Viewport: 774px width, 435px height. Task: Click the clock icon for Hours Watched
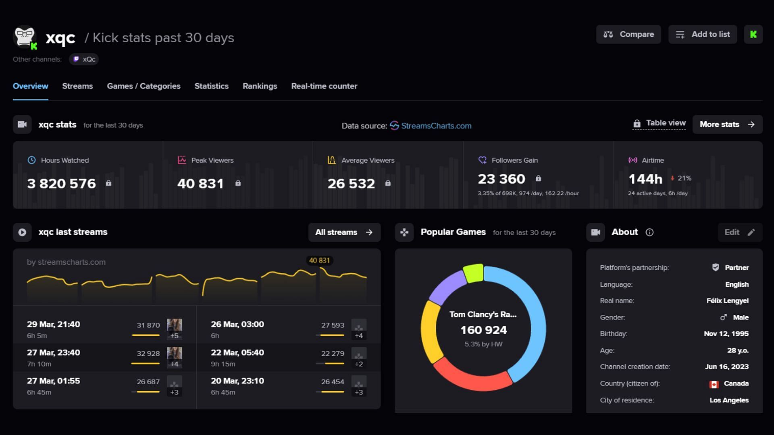point(31,160)
